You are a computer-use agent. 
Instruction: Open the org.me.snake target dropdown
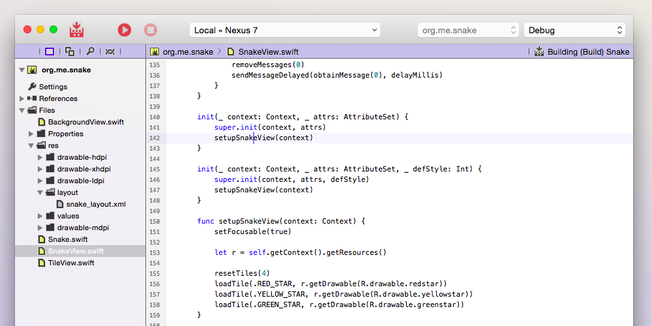(468, 30)
